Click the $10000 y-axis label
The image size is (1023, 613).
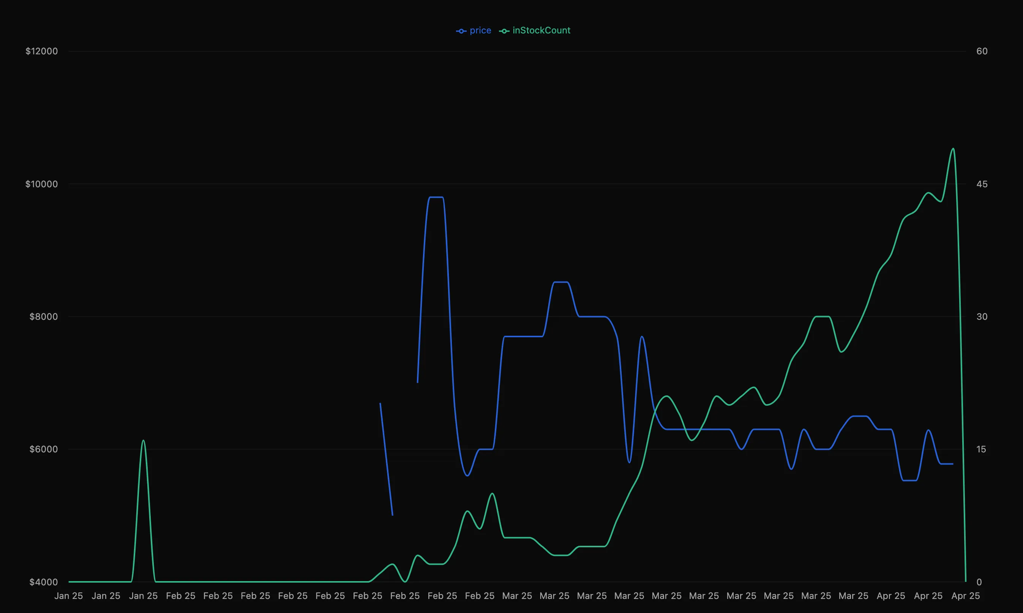point(42,184)
